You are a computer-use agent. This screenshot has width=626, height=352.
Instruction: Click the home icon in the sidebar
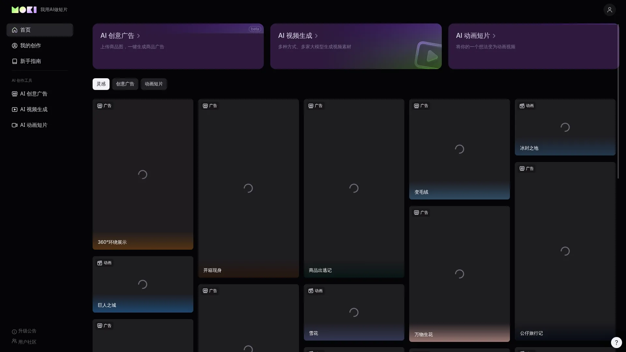[x=15, y=30]
